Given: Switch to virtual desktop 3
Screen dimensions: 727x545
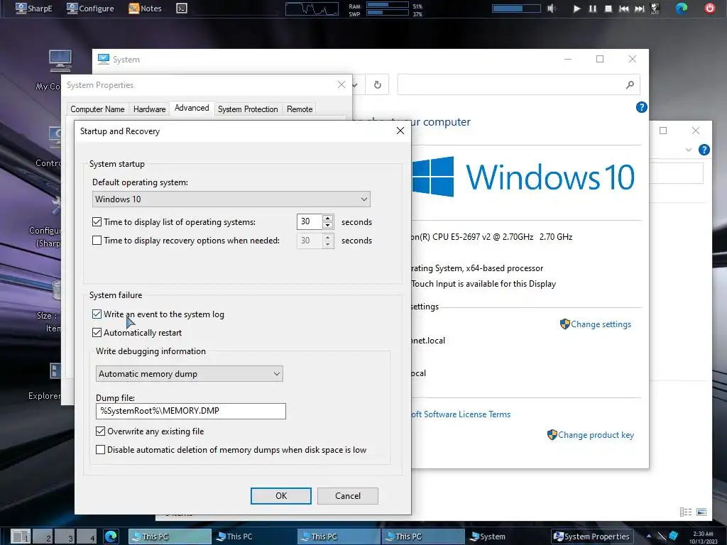Looking at the screenshot, I should click(x=65, y=536).
